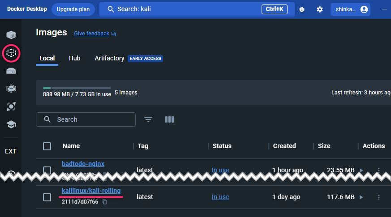Switch to the Artifactory tab
Screen dimensions: 391x217
coord(109,58)
